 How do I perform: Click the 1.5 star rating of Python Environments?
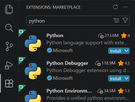pyautogui.click(x=124, y=91)
